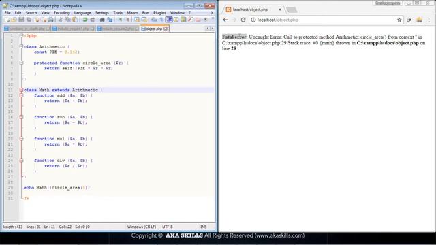
Task: Bookmark the page with the star icon
Action: [x=399, y=20]
